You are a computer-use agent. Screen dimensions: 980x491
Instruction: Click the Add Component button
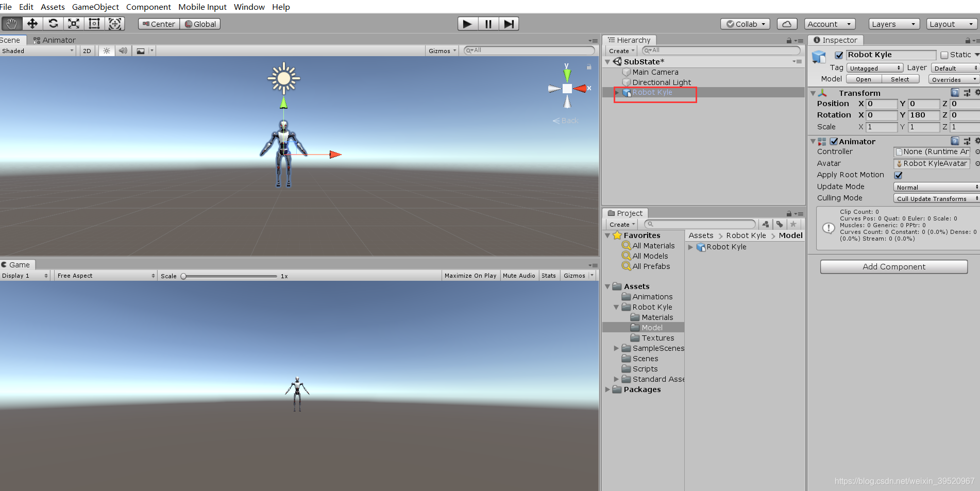click(893, 267)
